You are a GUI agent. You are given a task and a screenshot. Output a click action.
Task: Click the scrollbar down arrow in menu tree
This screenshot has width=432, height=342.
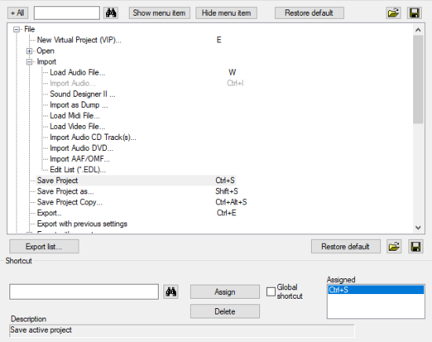coord(418,227)
